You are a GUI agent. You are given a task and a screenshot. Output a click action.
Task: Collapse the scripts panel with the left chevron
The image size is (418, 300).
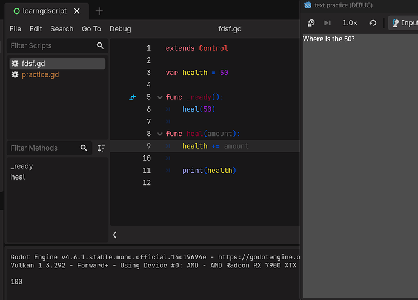[114, 235]
